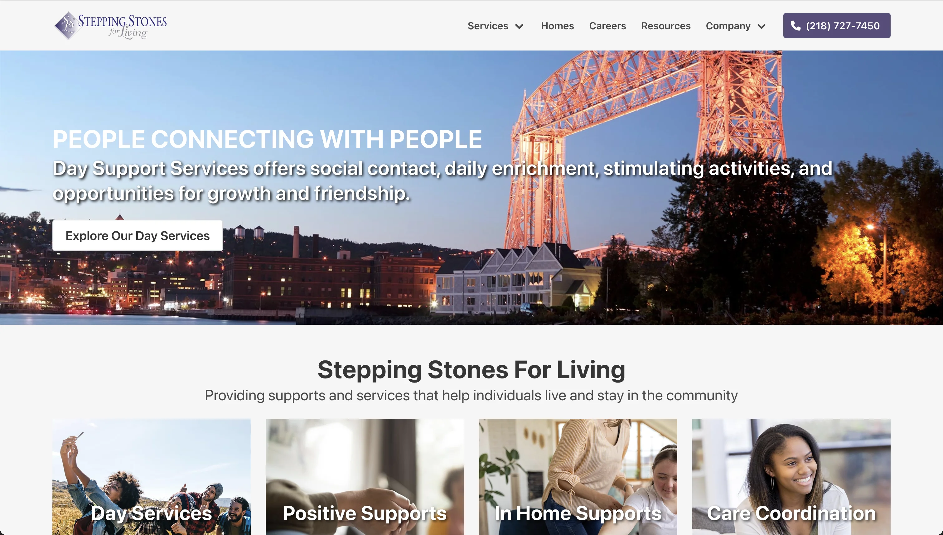Click the Positive Supports thumbnail image
This screenshot has width=943, height=535.
point(365,477)
